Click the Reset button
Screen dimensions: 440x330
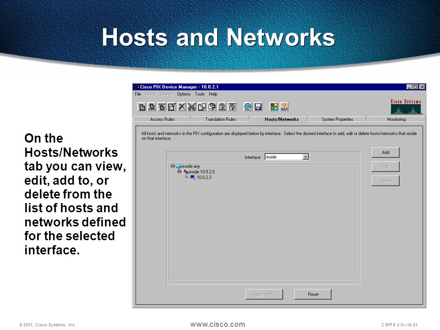[313, 294]
